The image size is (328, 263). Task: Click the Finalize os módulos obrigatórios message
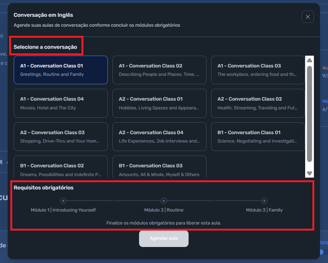tap(164, 223)
